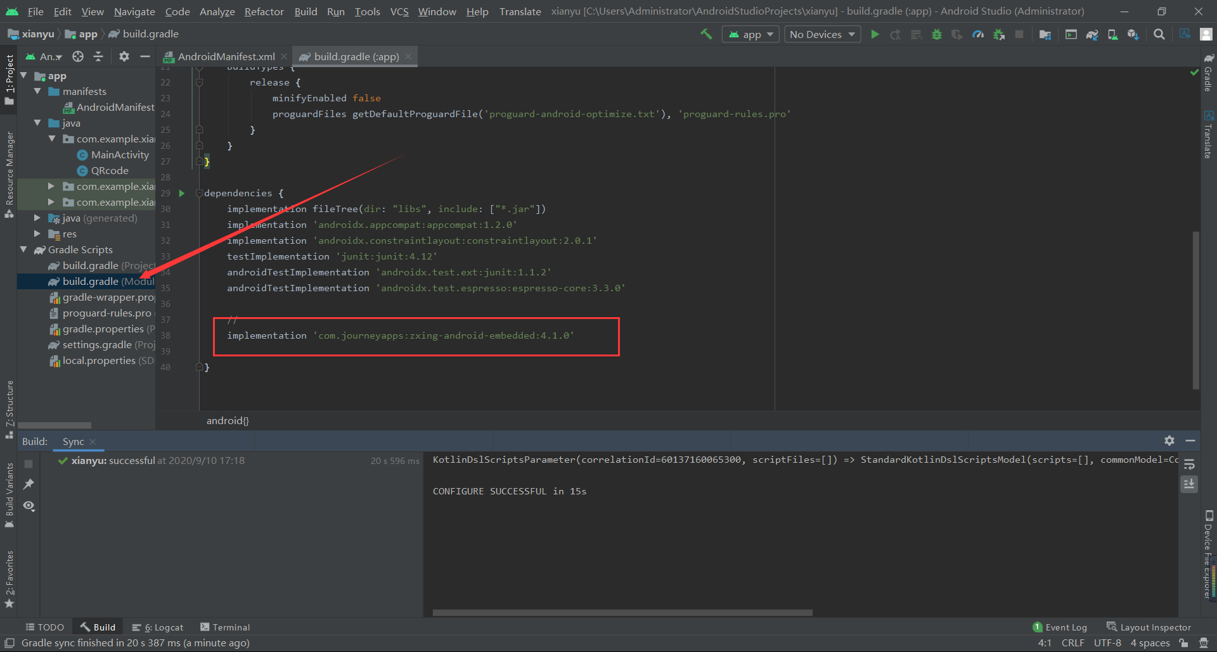The image size is (1217, 652).
Task: Click Sync Project with Gradle Files elephant icon
Action: pyautogui.click(x=1092, y=34)
